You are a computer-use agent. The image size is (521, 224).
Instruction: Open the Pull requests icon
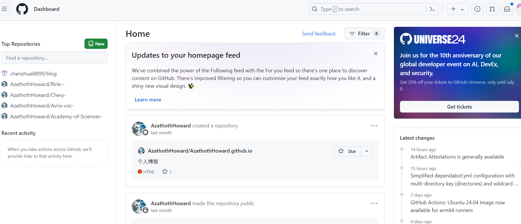click(492, 9)
